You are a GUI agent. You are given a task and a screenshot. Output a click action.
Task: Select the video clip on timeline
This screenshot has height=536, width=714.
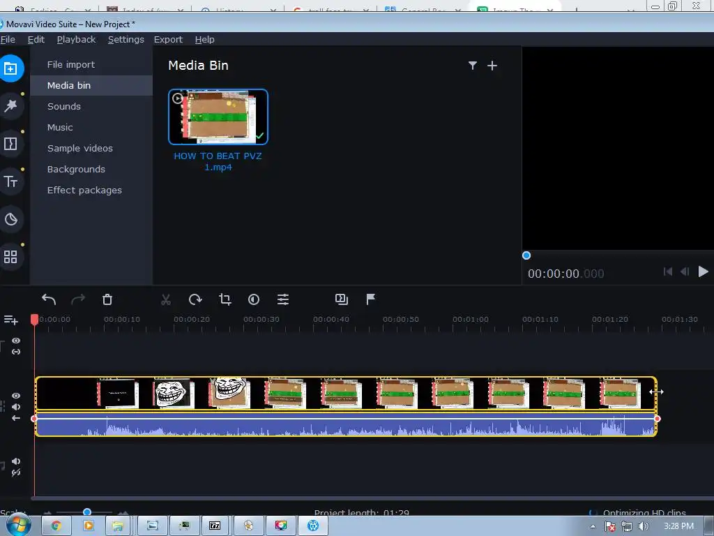point(346,394)
